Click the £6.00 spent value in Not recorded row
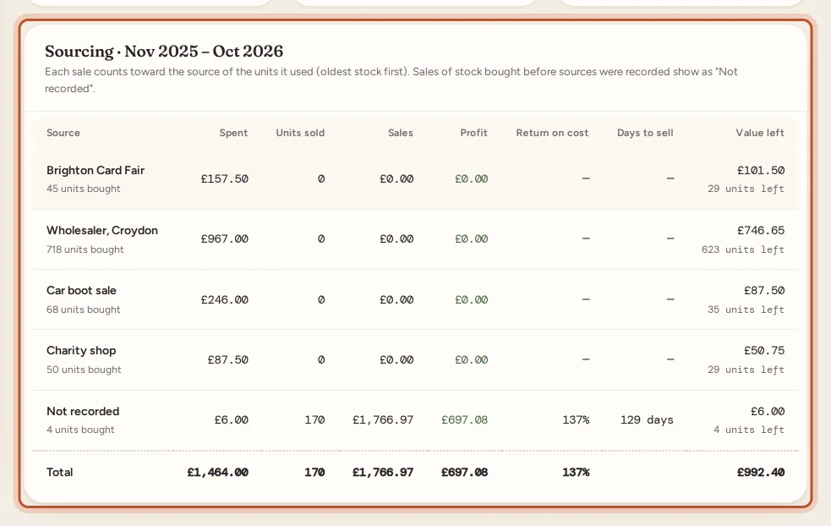The width and height of the screenshot is (831, 526). coord(231,420)
